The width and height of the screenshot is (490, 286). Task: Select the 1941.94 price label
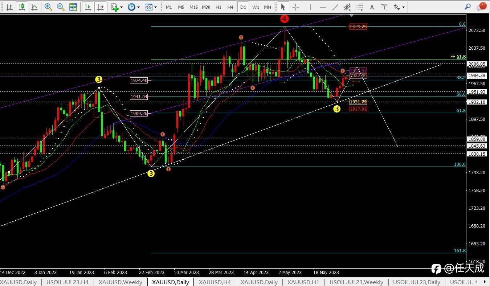point(139,97)
